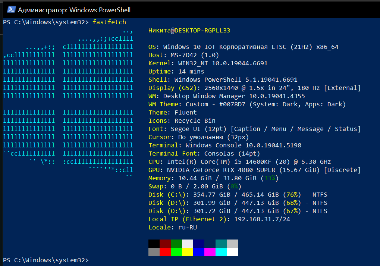The width and height of the screenshot is (380, 266).
Task: Click the bright green color block
Action: 176,252
